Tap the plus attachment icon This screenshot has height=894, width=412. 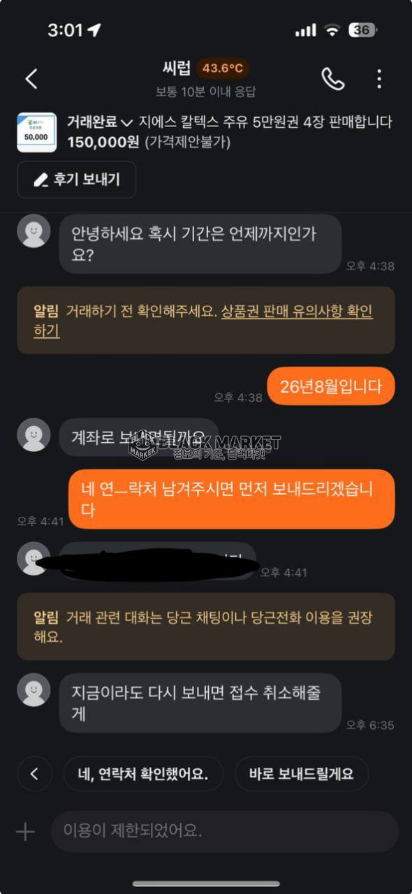coord(25,831)
